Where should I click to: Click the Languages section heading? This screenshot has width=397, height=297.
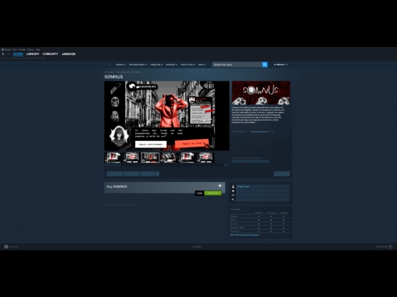pyautogui.click(x=235, y=209)
